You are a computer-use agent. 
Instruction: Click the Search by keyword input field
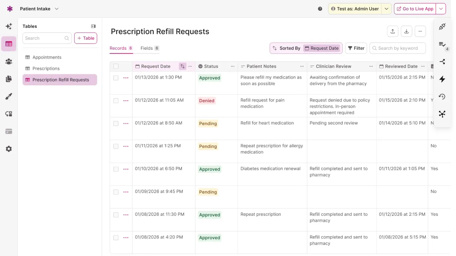point(398,48)
